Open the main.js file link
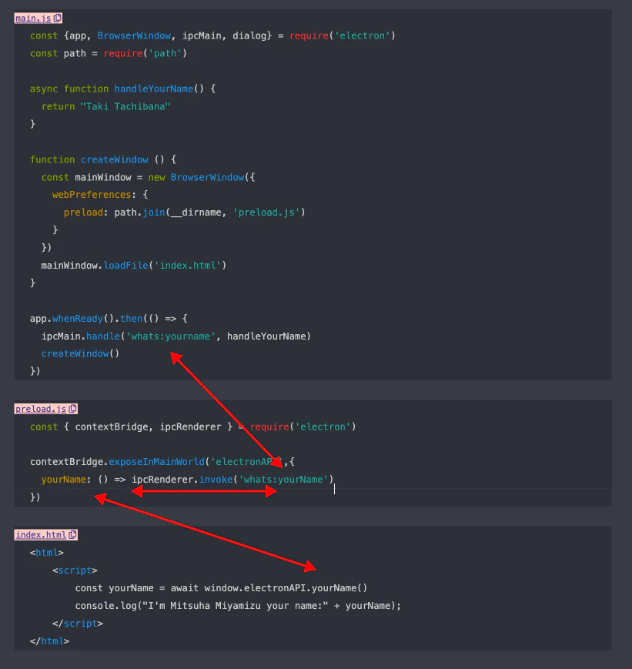 [33, 18]
